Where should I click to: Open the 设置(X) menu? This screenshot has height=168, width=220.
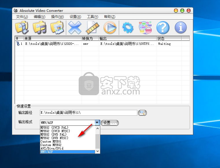click(x=75, y=17)
